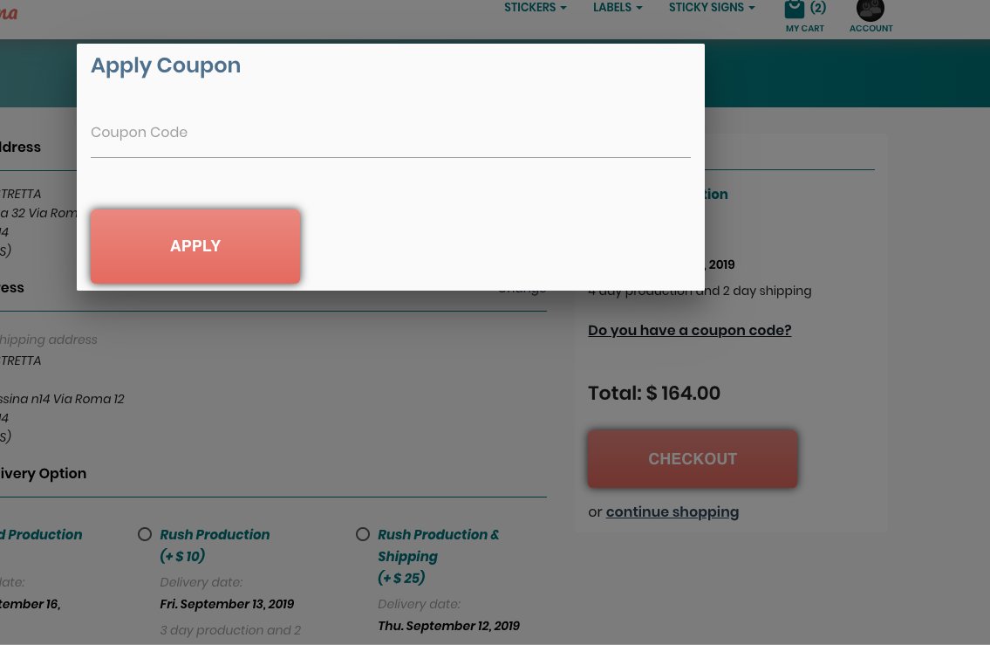Click the Standard Production option title
The image size is (990, 645).
point(41,535)
